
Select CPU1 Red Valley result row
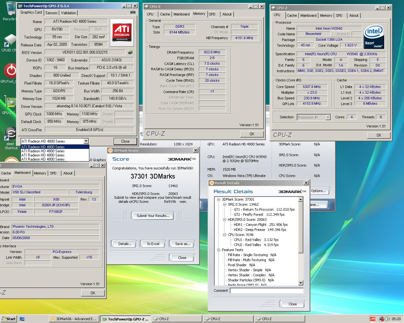coord(256,240)
